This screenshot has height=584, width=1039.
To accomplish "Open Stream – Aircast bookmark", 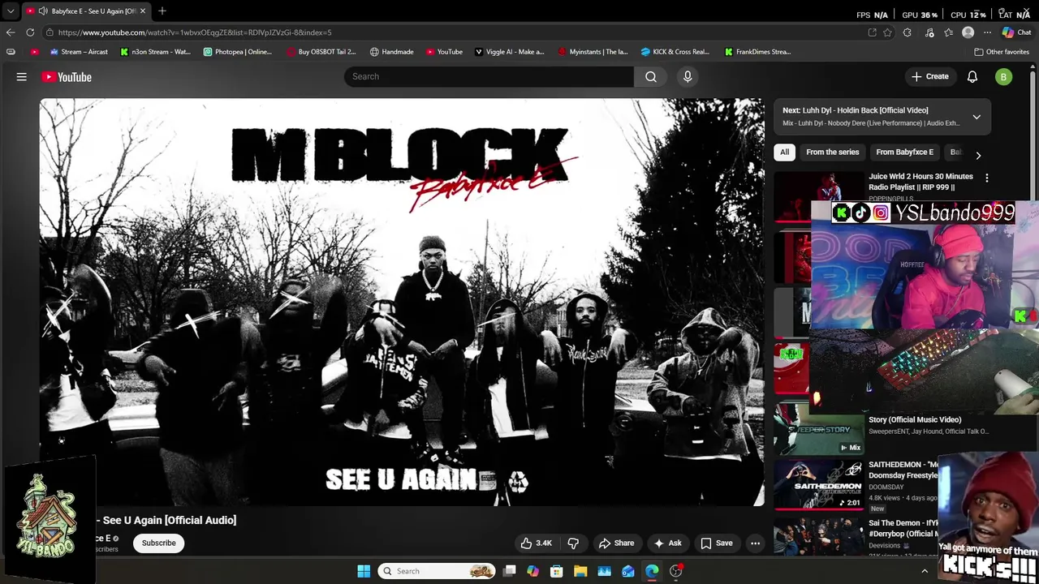I will point(79,52).
